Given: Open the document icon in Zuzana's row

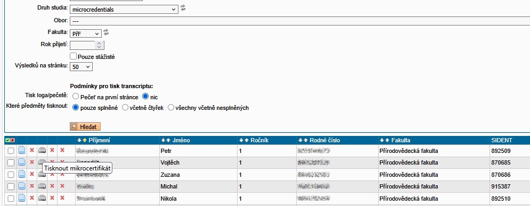Looking at the screenshot, I should coord(22,174).
